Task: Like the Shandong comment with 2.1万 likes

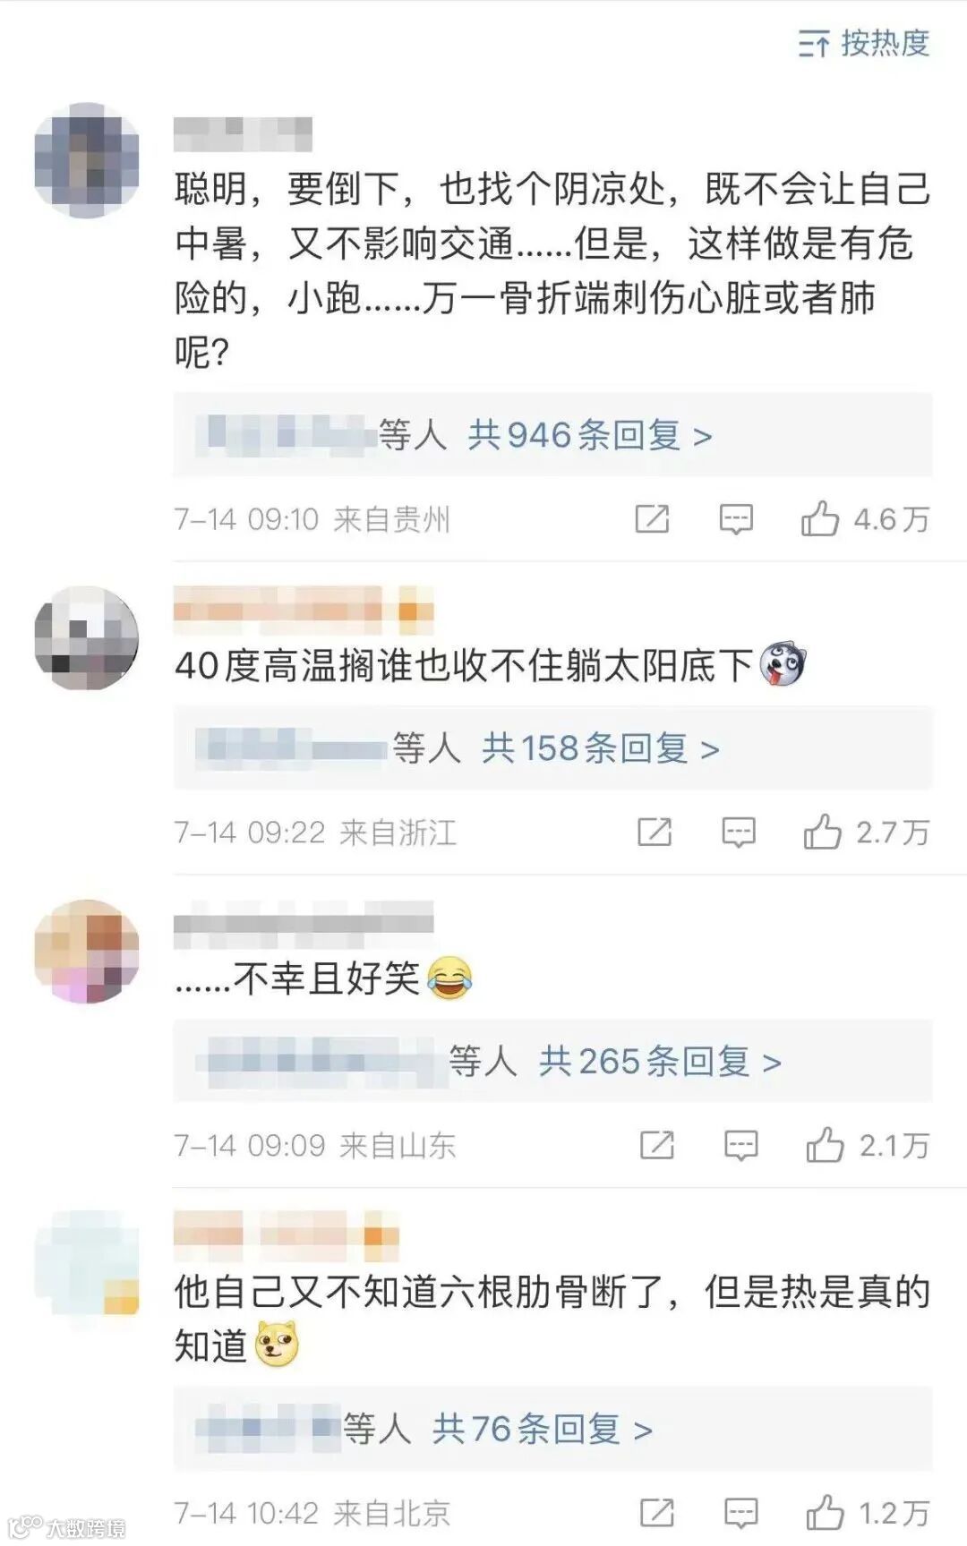Action: [869, 1145]
